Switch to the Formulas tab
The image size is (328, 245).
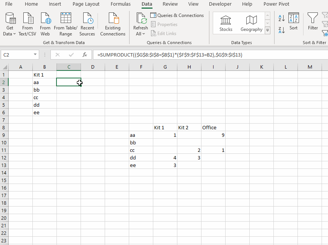121,4
